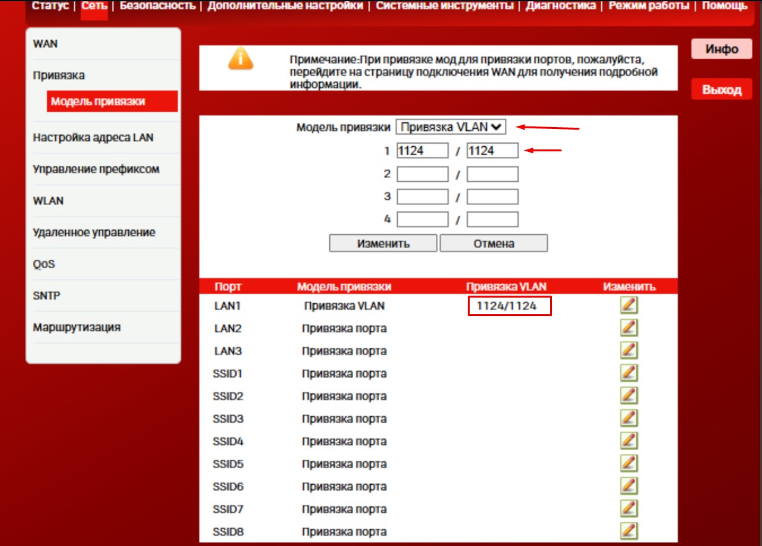Click the edit pencil icon for LAN2
Screen dimensions: 762x546
pyautogui.click(x=629, y=328)
